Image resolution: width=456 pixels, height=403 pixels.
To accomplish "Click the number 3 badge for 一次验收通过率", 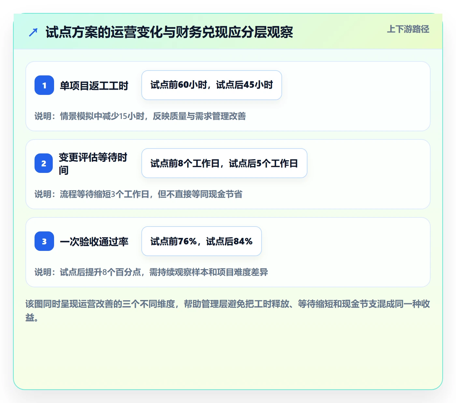I will [44, 241].
